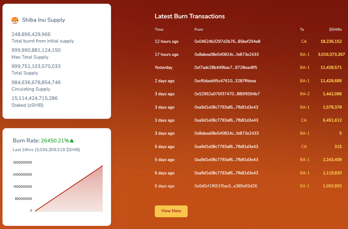Select the value 999,751,103,570,033
The height and width of the screenshot is (229, 348).
pos(36,66)
